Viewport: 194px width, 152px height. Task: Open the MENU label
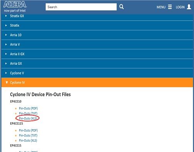click(161, 7)
